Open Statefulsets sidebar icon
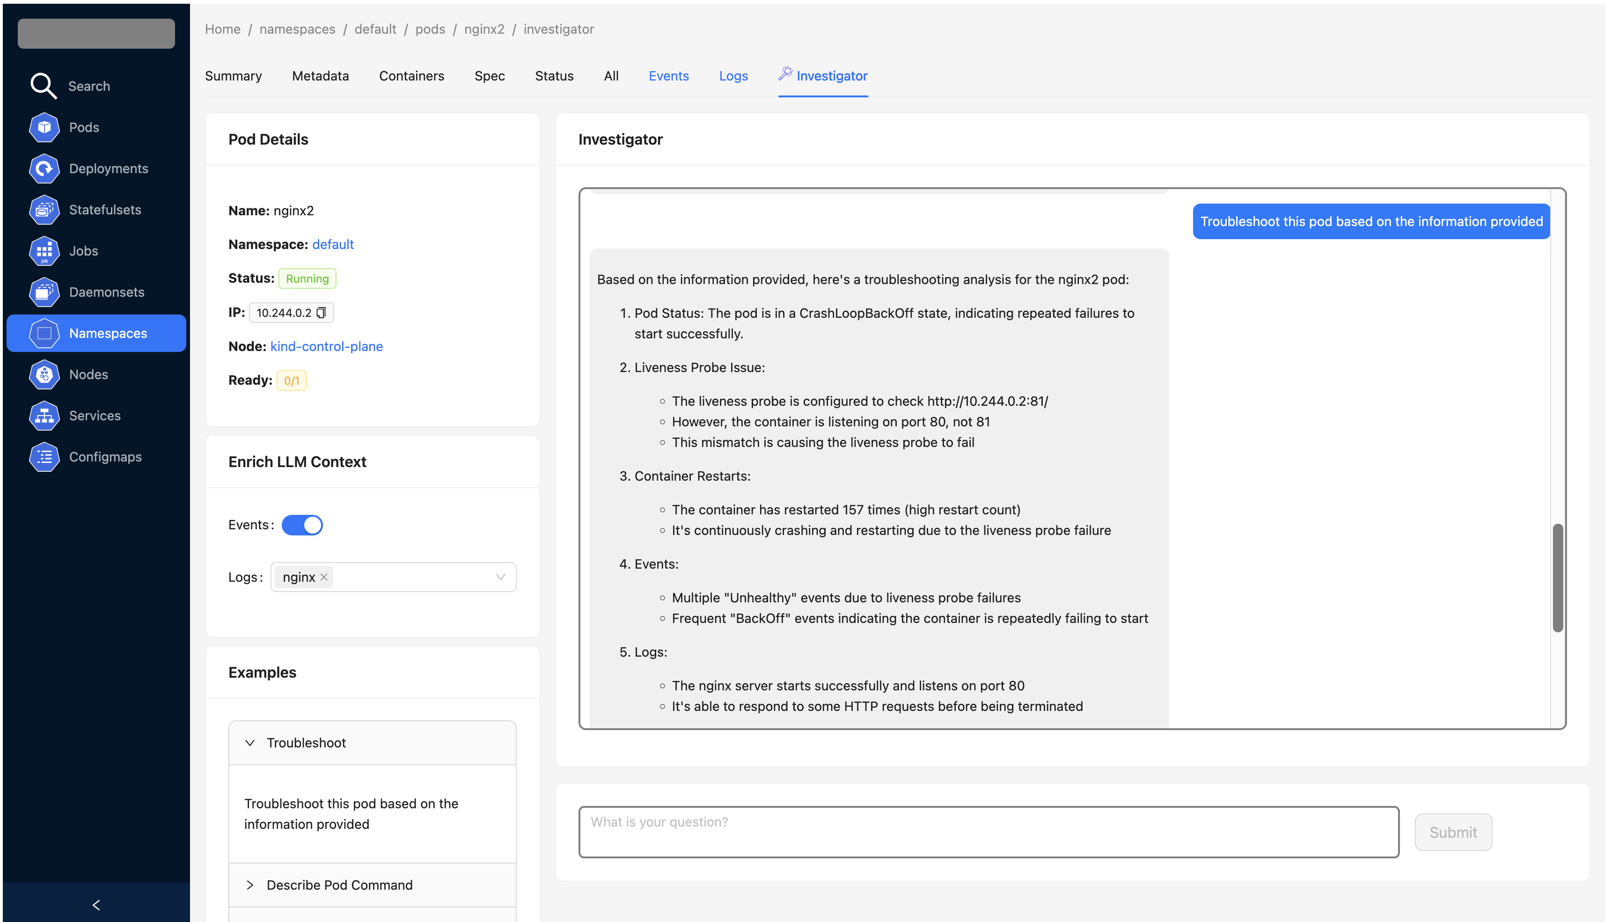Image resolution: width=1611 pixels, height=922 pixels. click(44, 210)
